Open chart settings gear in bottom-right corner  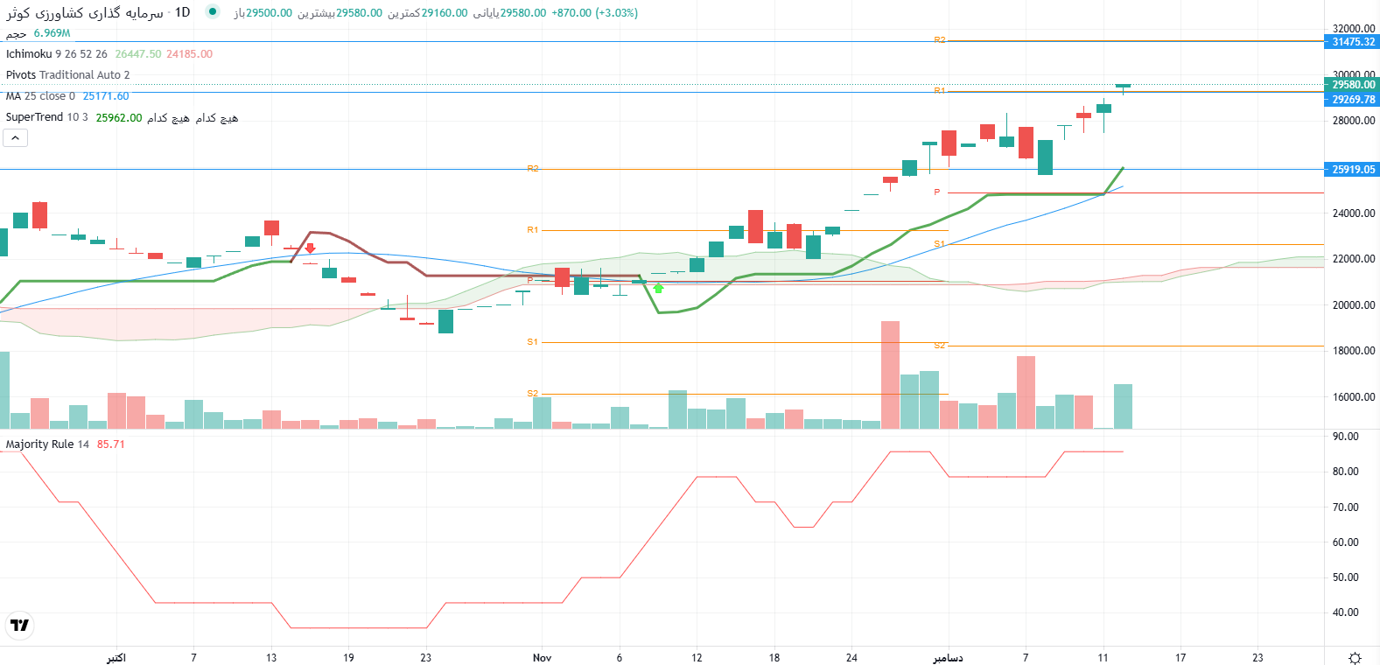(1355, 658)
